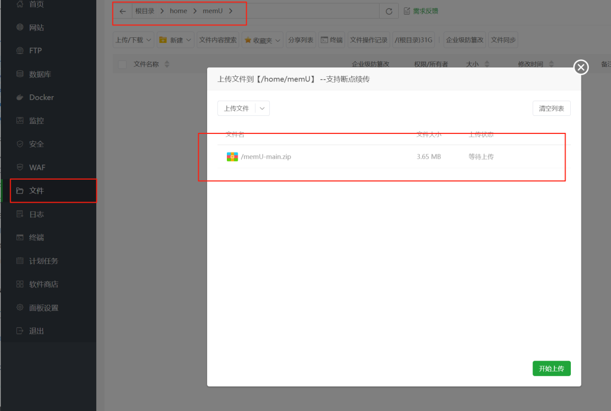
Task: Click the 日志 logs icon
Action: point(20,214)
